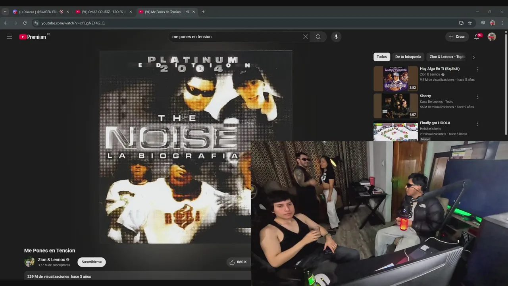Open the browser media control icon
This screenshot has width=508, height=286.
(483, 23)
